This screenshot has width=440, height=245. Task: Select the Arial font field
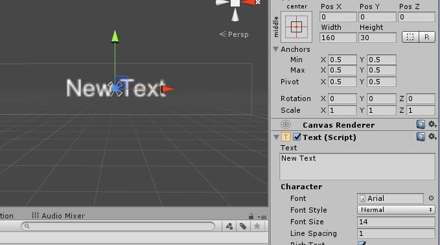pyautogui.click(x=390, y=198)
